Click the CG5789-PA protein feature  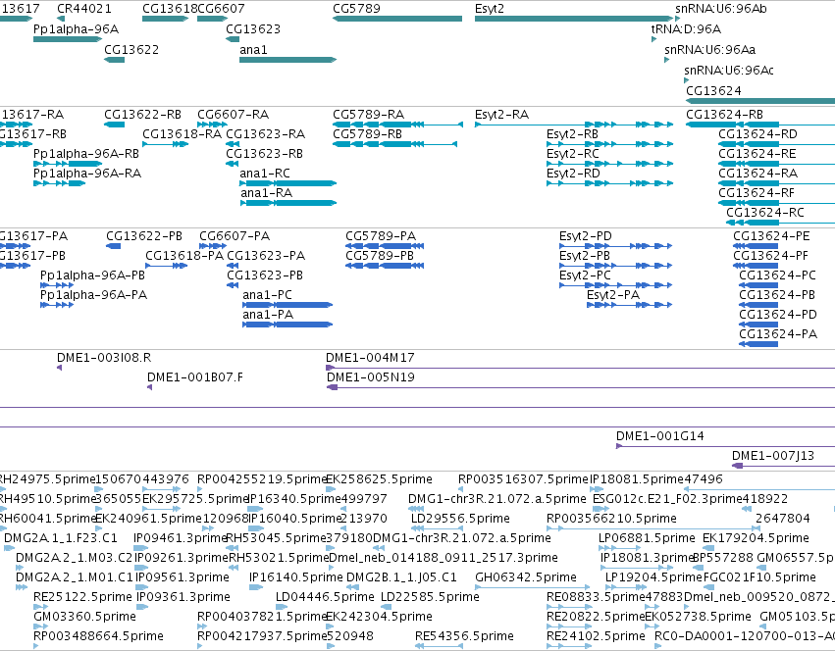(385, 246)
